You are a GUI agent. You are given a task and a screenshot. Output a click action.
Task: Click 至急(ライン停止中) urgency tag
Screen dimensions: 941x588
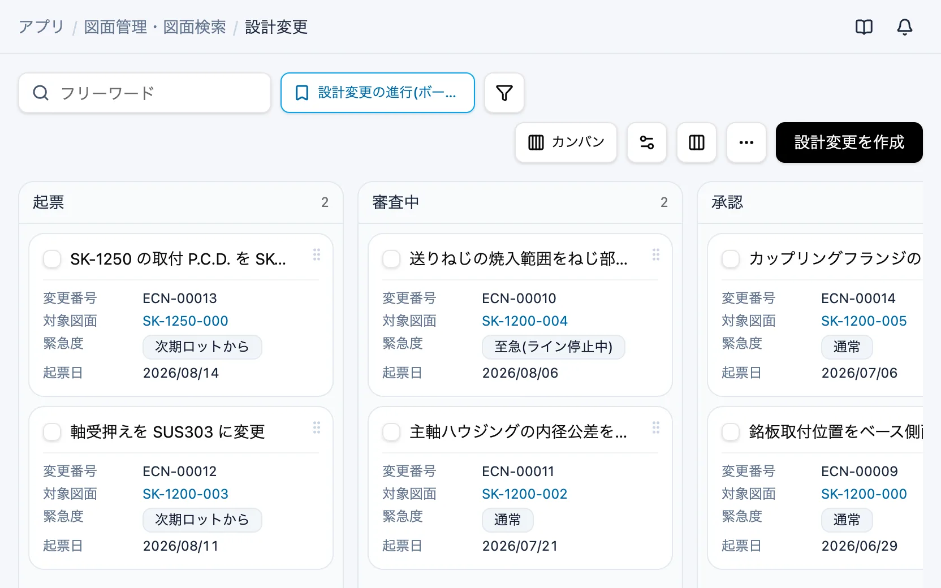[554, 347]
